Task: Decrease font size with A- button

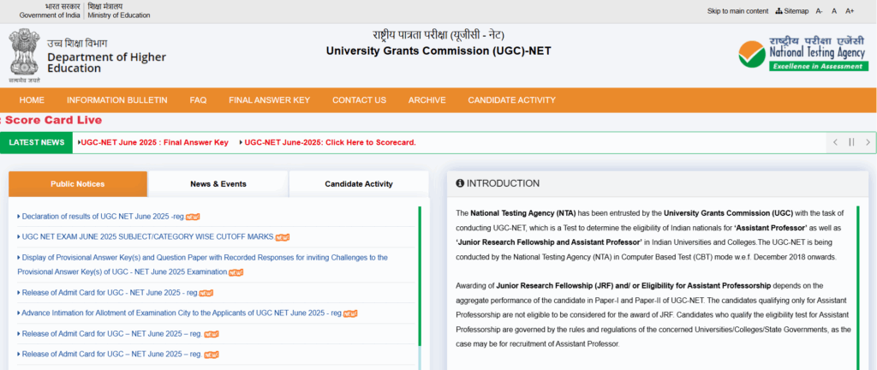Action: pyautogui.click(x=819, y=11)
